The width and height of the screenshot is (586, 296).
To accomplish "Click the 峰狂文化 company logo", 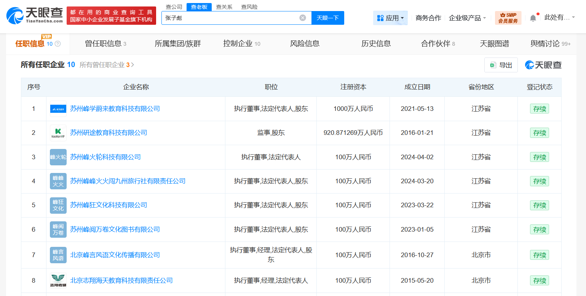I will coord(58,205).
